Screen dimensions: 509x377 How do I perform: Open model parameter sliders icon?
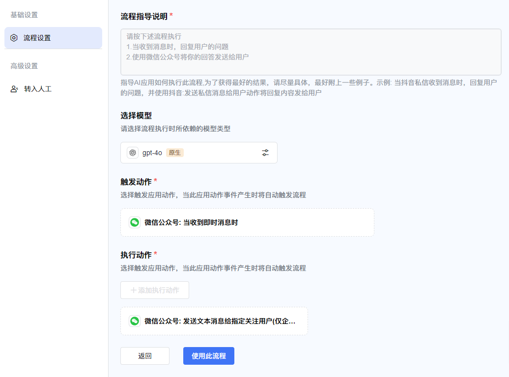[x=265, y=153]
